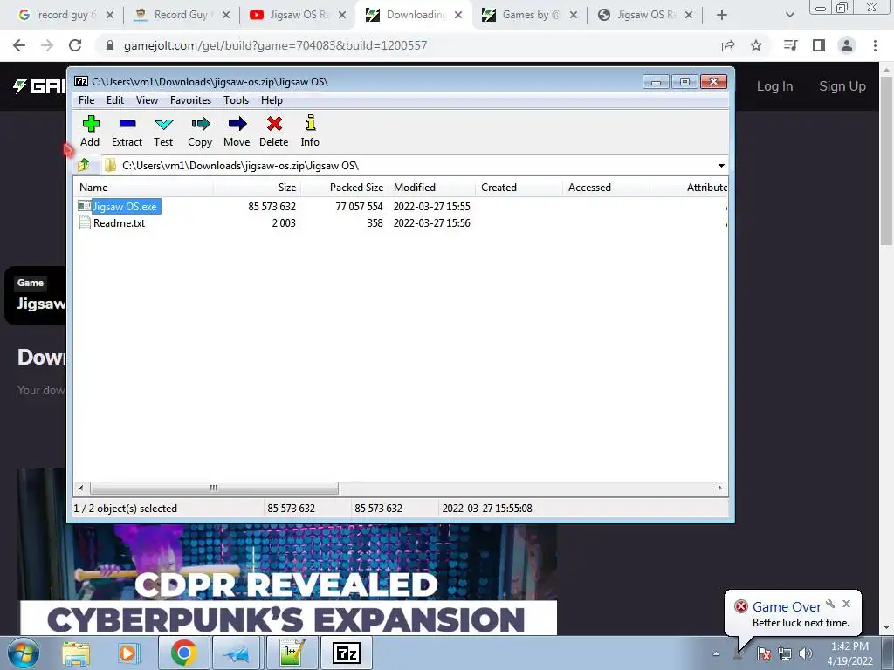Open the Edit menu
This screenshot has width=894, height=670.
pyautogui.click(x=114, y=100)
